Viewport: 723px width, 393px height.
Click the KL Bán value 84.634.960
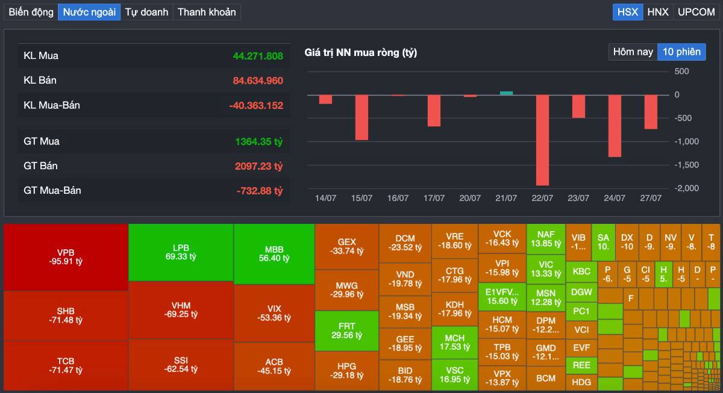coord(258,80)
